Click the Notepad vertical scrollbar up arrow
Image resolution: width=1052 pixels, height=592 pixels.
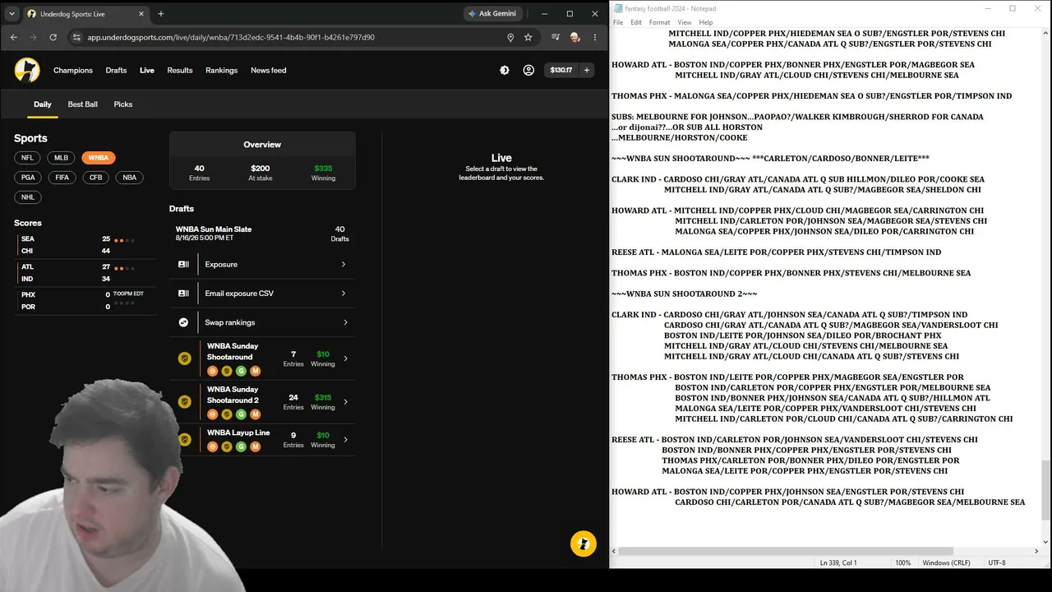click(1045, 34)
